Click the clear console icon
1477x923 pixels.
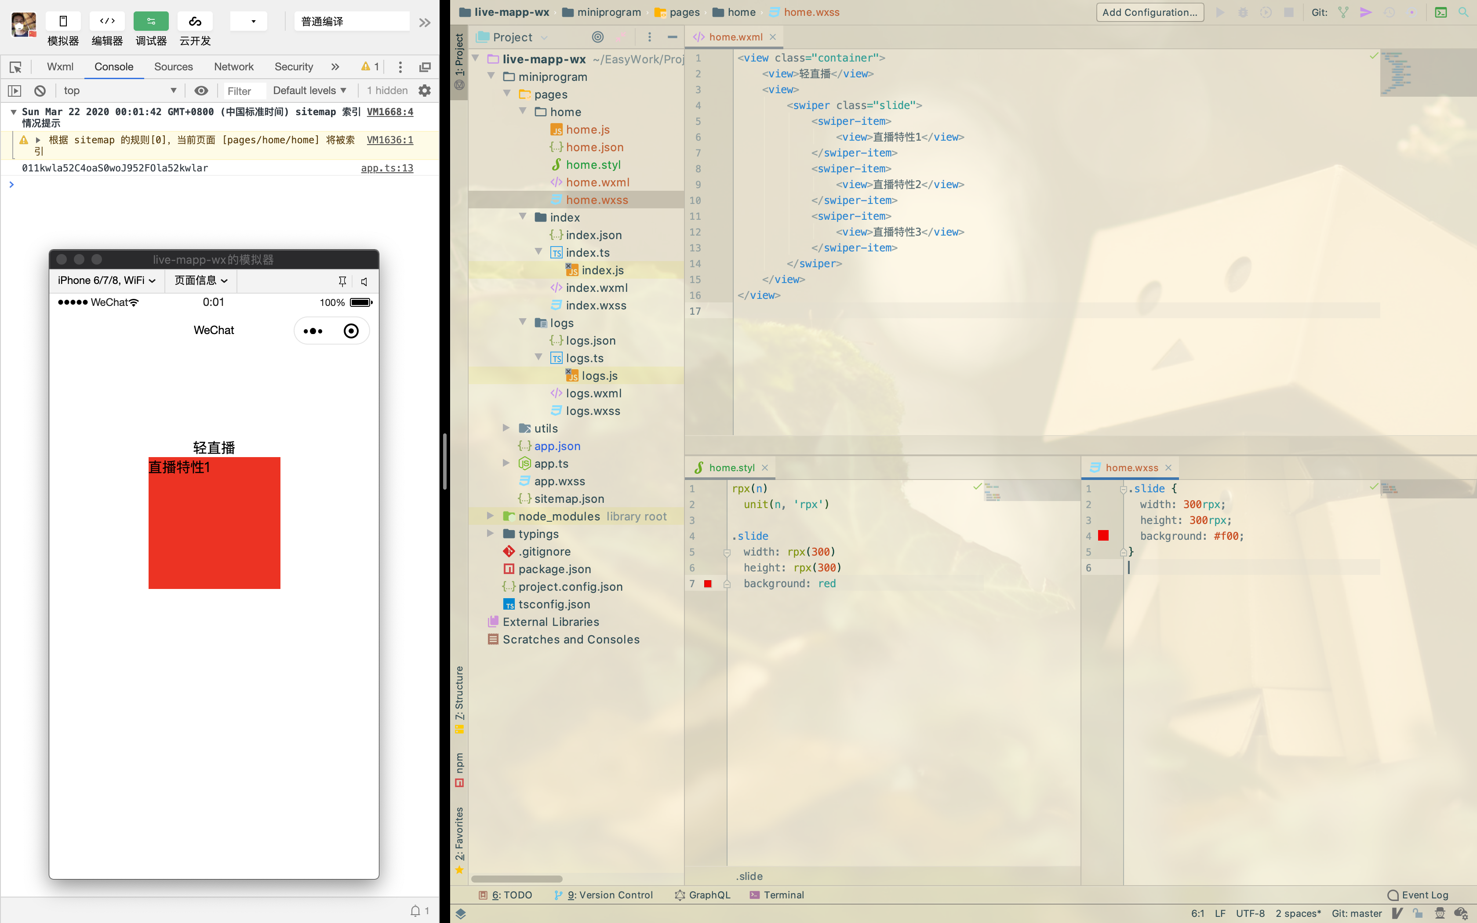click(40, 91)
